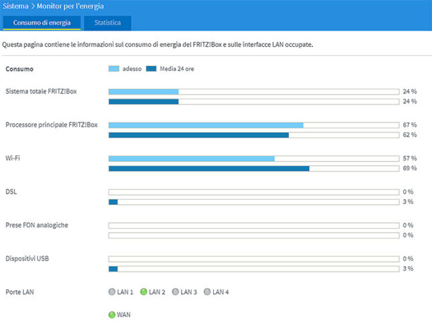The image size is (432, 329).
Task: Click Processore principale average bar at 62 %
Action: (198, 135)
